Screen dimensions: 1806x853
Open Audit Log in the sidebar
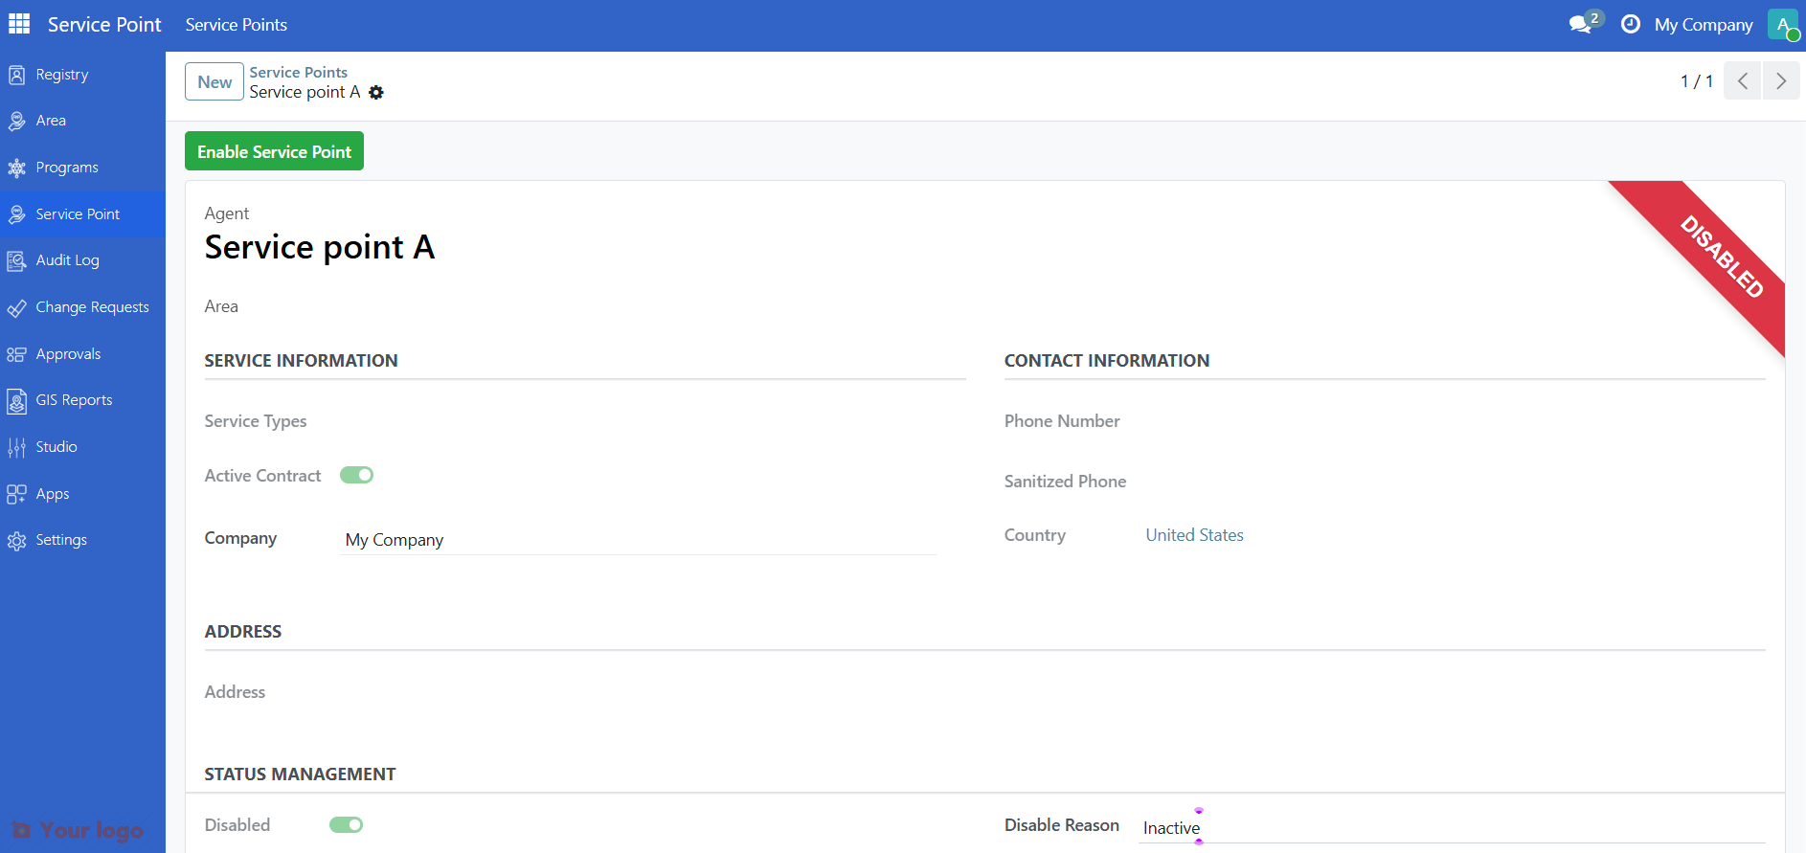pyautogui.click(x=67, y=260)
